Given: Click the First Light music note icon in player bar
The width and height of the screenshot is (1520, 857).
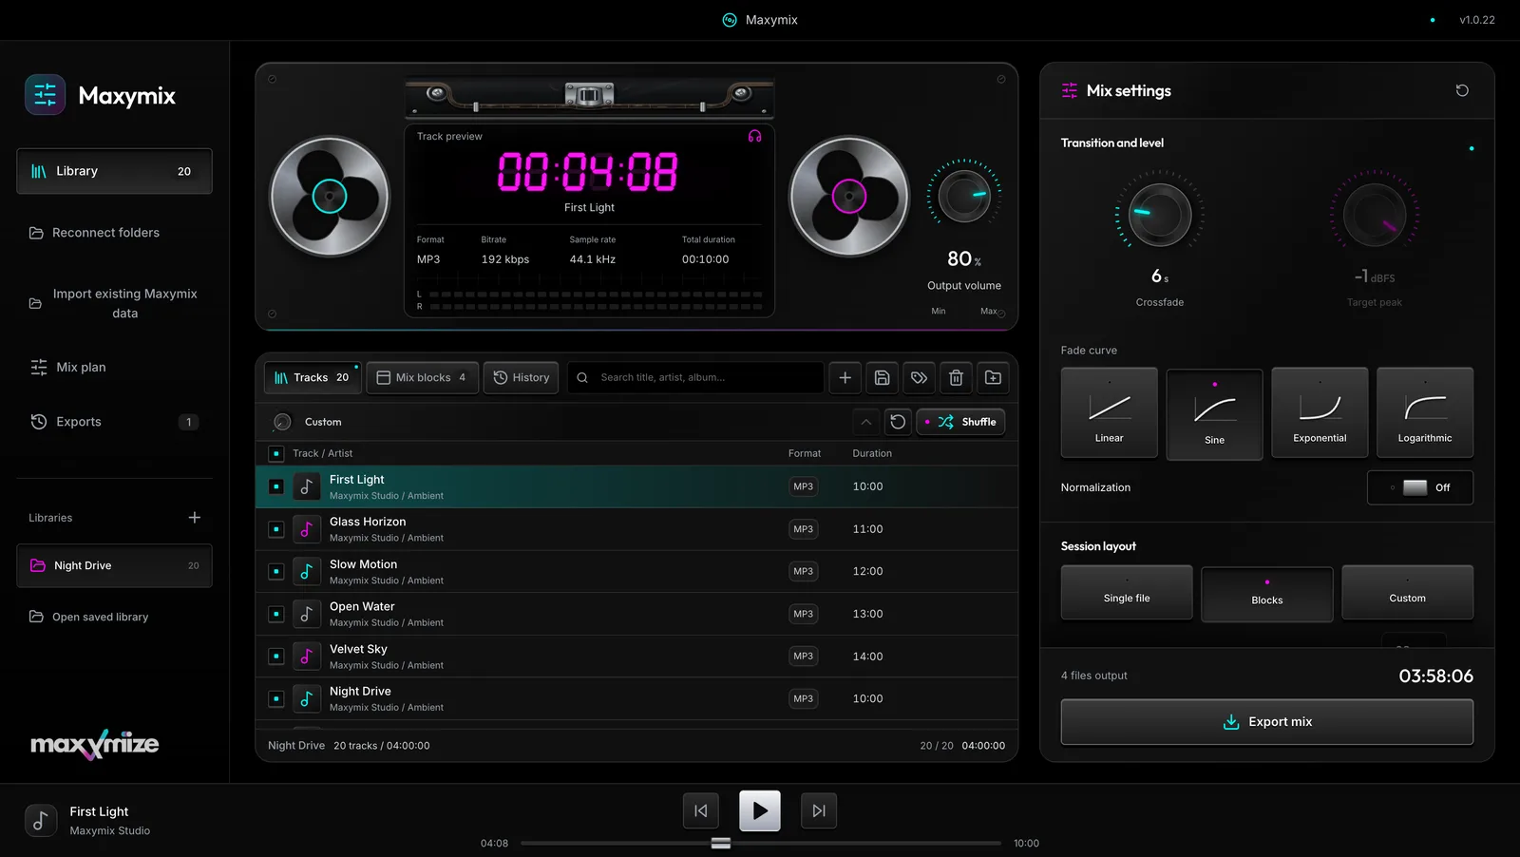Looking at the screenshot, I should pyautogui.click(x=40, y=820).
